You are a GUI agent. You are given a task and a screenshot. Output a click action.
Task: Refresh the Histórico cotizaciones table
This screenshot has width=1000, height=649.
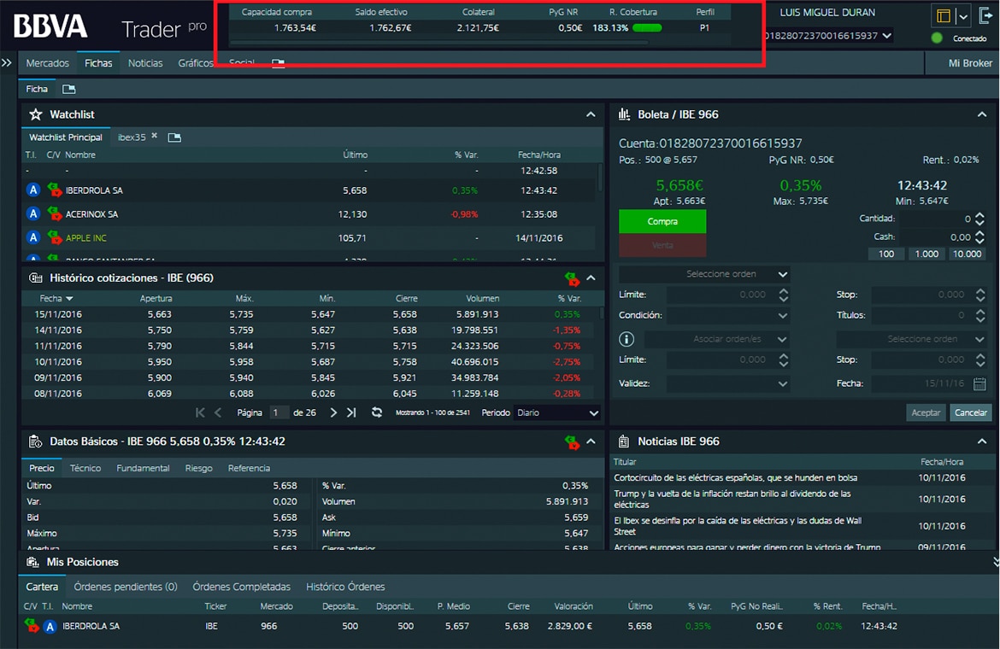click(377, 412)
